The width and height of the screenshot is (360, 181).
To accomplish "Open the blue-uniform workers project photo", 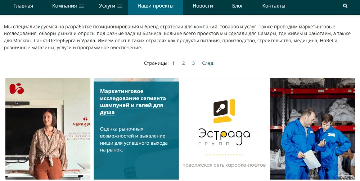I will pyautogui.click(x=313, y=128).
